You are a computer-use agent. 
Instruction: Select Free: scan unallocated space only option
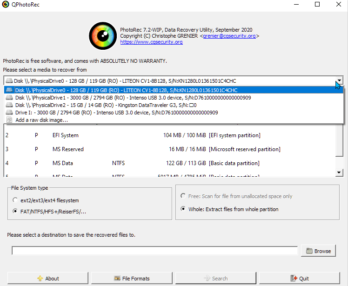[183, 196]
